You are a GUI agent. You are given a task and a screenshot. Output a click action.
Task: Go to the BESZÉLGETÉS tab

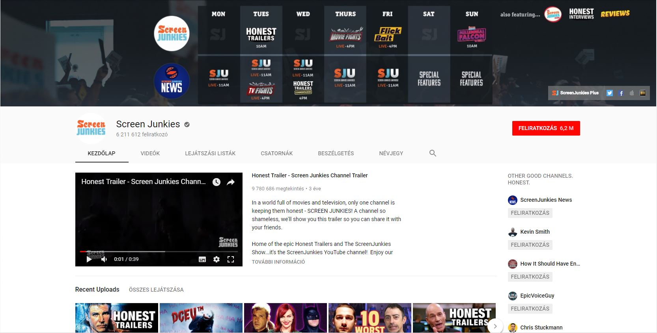336,153
